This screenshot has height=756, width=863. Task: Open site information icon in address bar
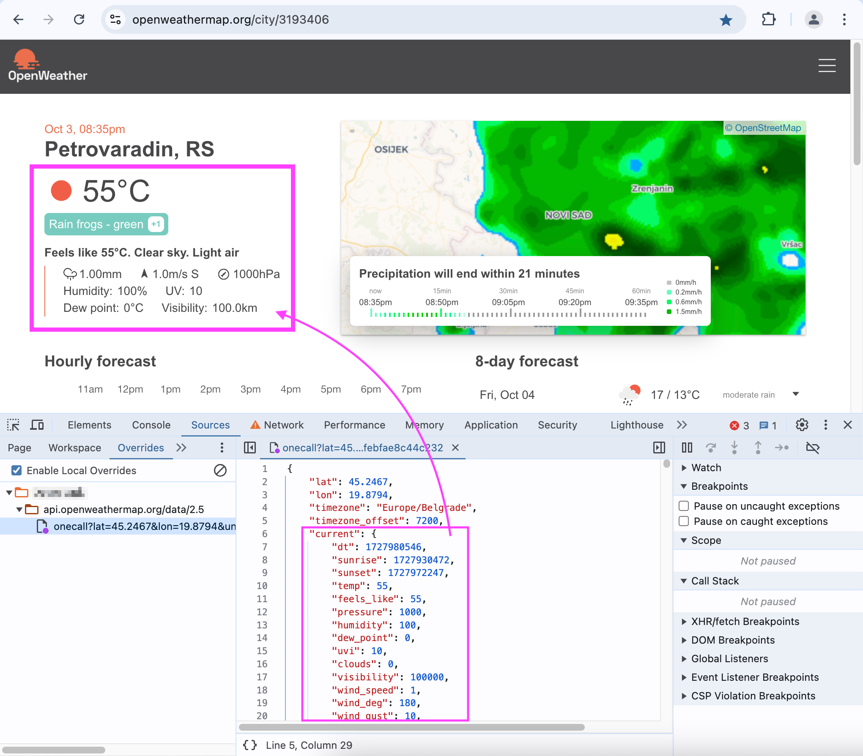pos(115,19)
